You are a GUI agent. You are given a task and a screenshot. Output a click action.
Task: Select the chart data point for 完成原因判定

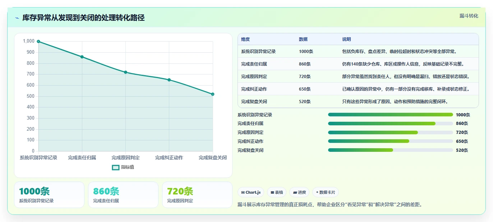(x=125, y=72)
